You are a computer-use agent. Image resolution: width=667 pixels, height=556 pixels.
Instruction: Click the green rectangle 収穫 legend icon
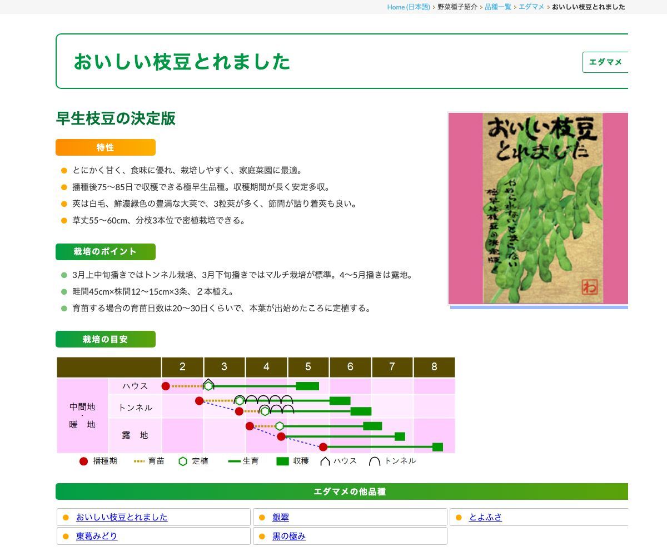[x=282, y=461]
